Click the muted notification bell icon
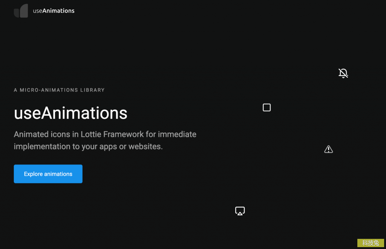Image resolution: width=386 pixels, height=249 pixels. (343, 73)
